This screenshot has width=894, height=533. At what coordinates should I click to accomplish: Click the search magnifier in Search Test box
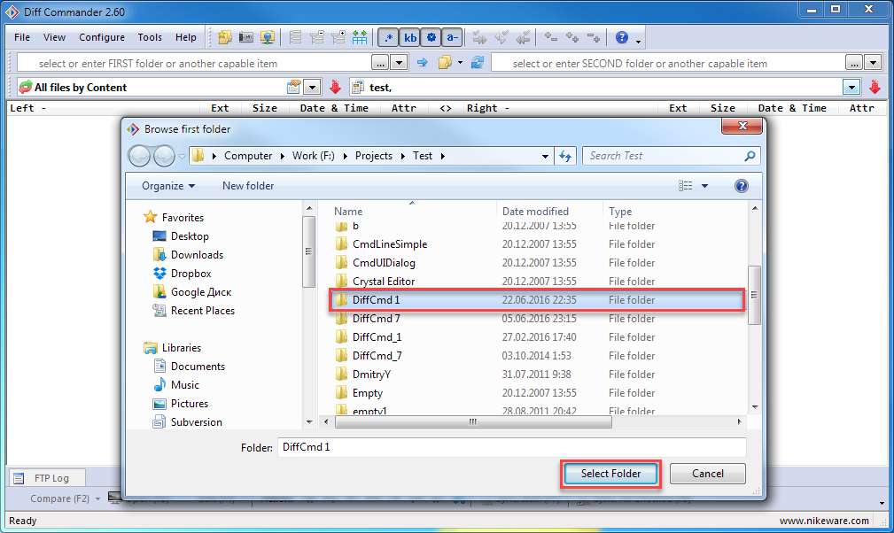point(750,156)
